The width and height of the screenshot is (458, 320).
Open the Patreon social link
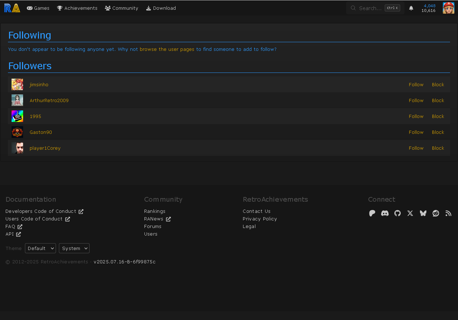pyautogui.click(x=372, y=213)
